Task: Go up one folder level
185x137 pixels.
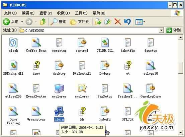Action: click(43, 22)
